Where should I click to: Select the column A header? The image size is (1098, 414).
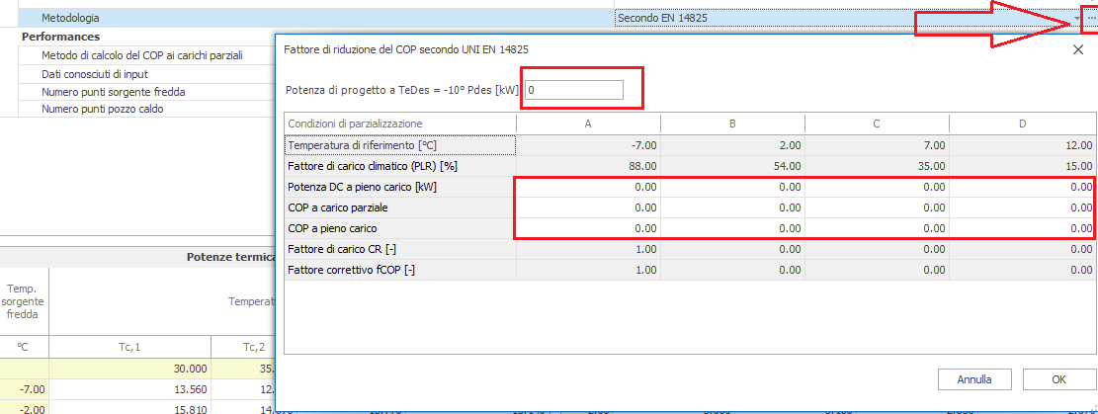(x=588, y=124)
